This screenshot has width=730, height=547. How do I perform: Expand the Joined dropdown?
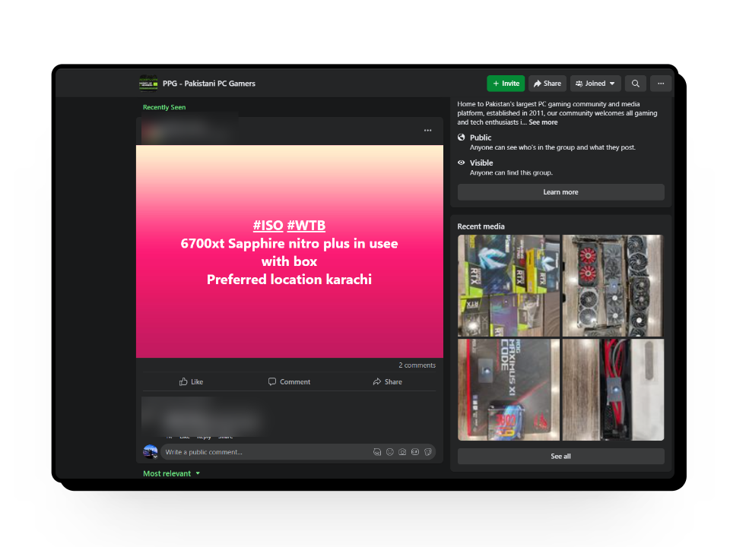(595, 84)
